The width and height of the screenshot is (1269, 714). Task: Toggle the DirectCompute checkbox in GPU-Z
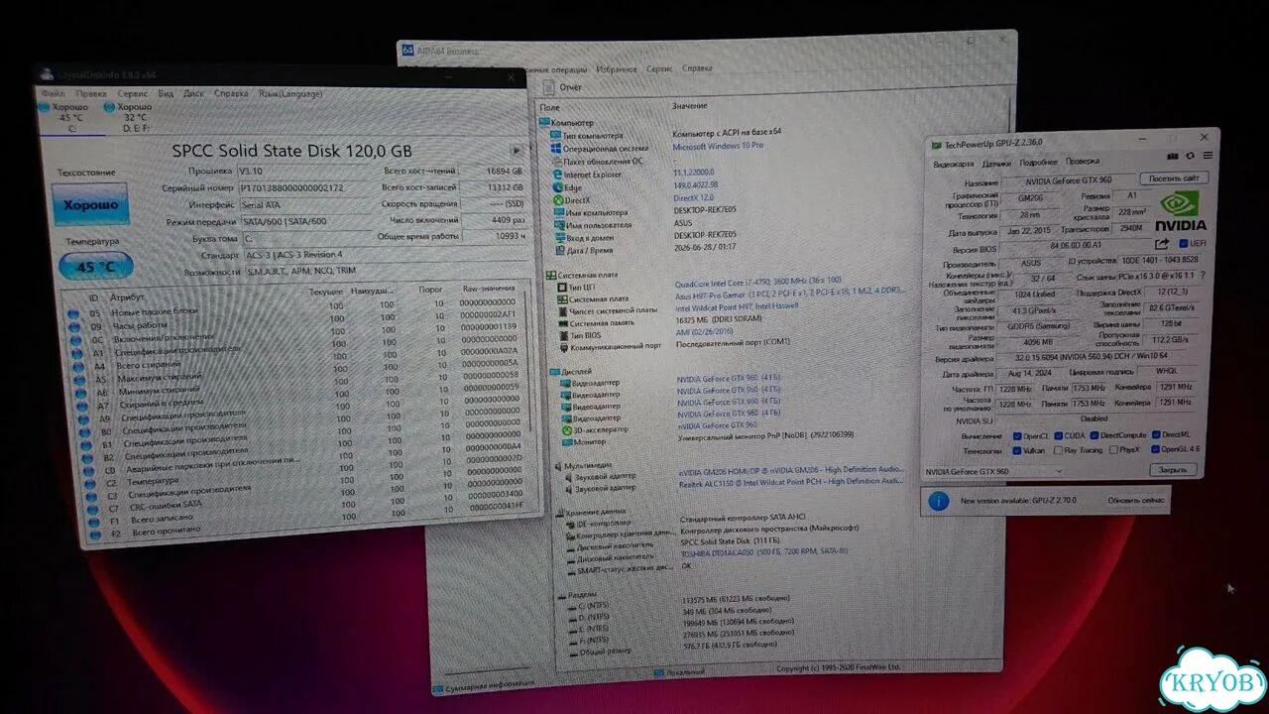pyautogui.click(x=1093, y=435)
